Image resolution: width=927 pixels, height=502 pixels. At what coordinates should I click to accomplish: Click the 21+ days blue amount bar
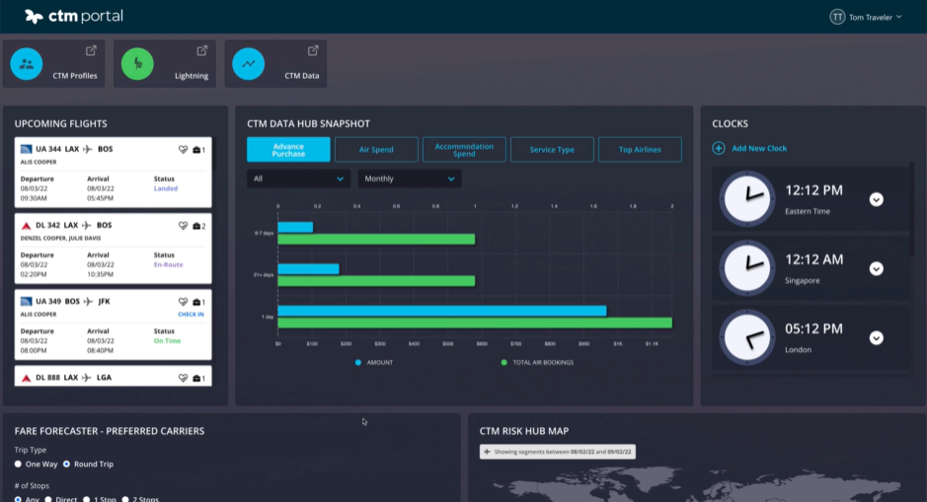(308, 268)
